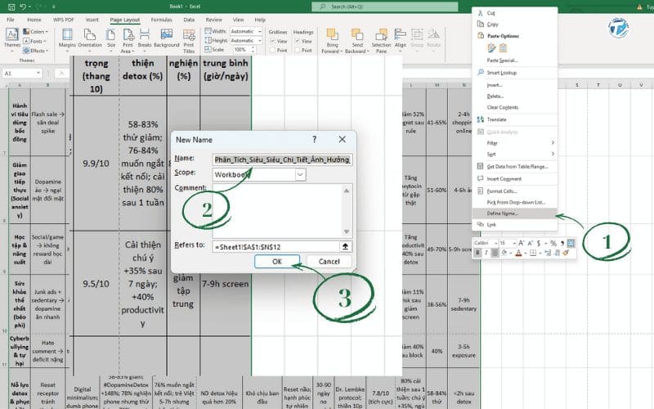The image size is (654, 409).
Task: Switch to the Home tab
Action: (34, 20)
